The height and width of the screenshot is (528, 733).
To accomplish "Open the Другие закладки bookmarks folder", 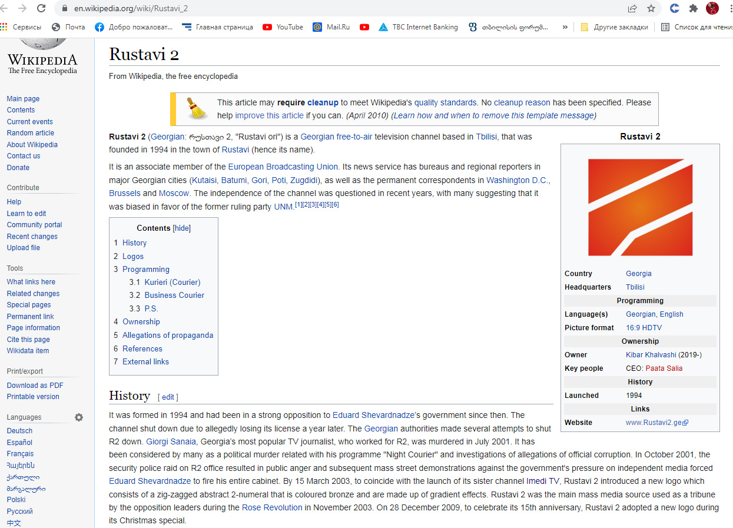I will (x=614, y=27).
